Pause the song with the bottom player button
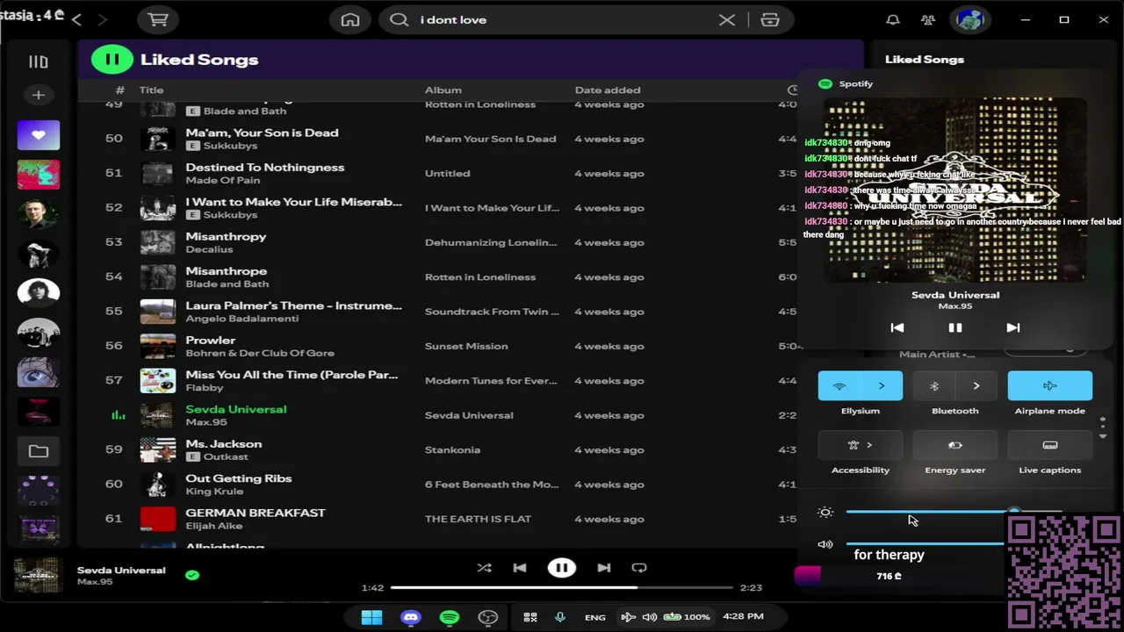Viewport: 1124px width, 632px height. [x=562, y=568]
